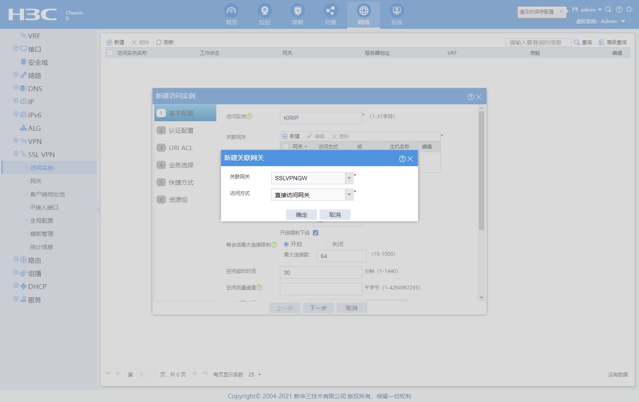Click the save configuration disk icon
Image resolution: width=639 pixels, height=402 pixels.
pos(575,9)
